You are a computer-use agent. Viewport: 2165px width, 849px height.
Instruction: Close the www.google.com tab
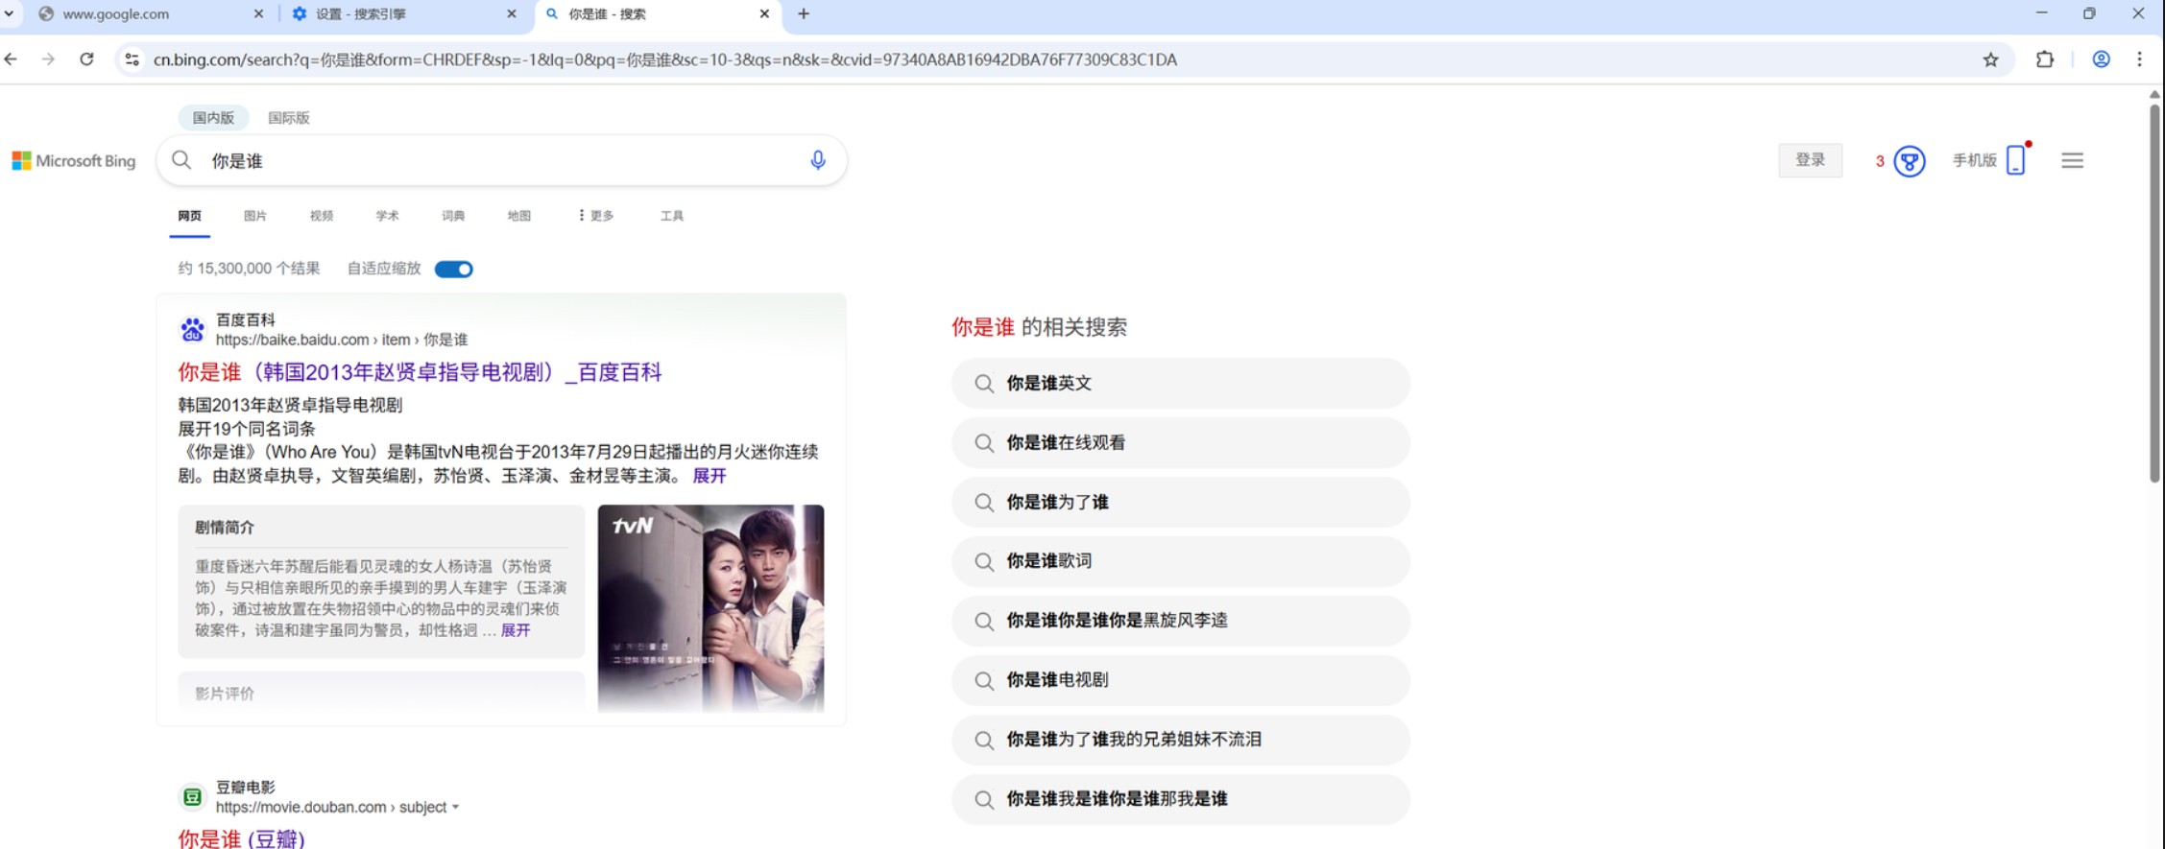(258, 14)
